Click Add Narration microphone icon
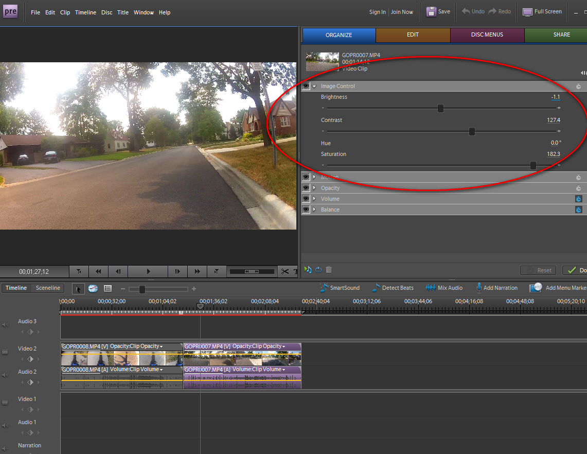 tap(478, 288)
